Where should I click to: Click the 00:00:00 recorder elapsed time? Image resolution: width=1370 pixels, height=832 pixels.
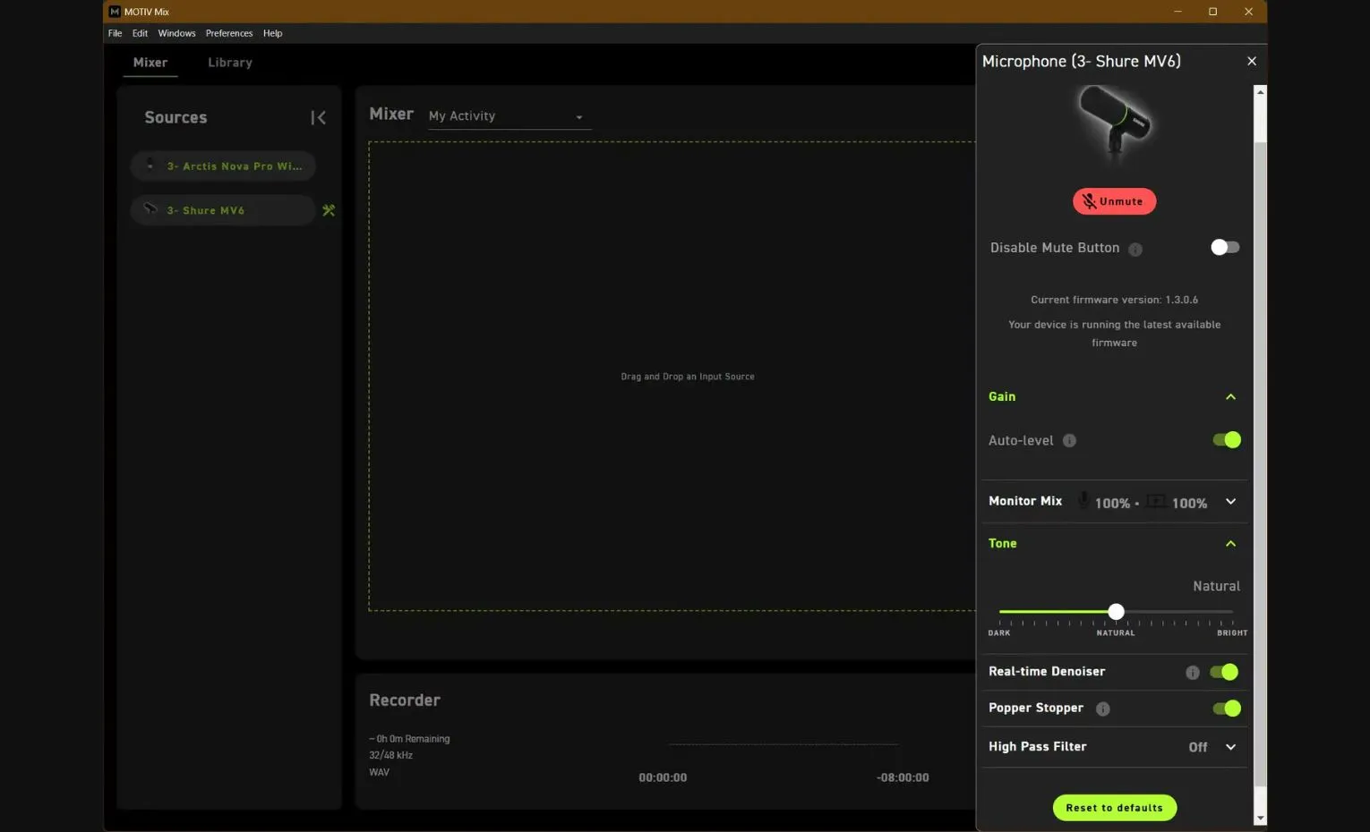663,778
